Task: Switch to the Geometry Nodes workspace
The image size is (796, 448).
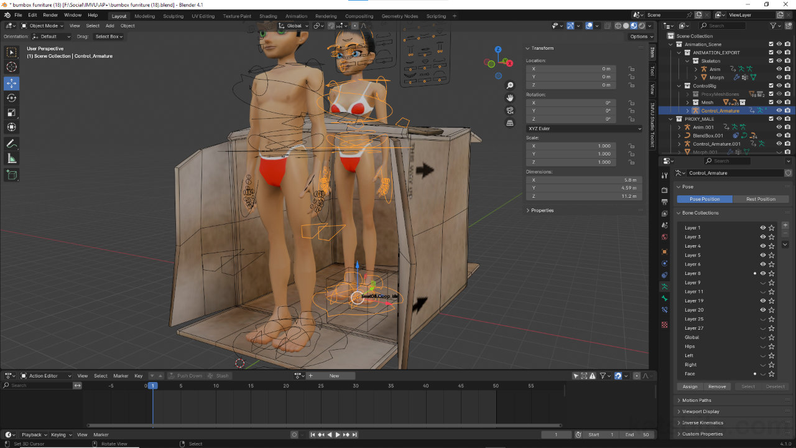Action: point(400,16)
